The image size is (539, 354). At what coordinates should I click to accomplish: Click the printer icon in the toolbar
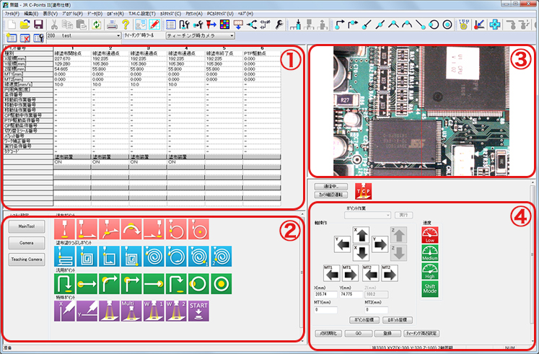click(x=113, y=23)
